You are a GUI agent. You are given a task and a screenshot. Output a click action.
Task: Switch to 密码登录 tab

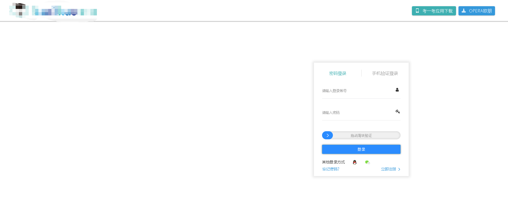click(x=337, y=73)
